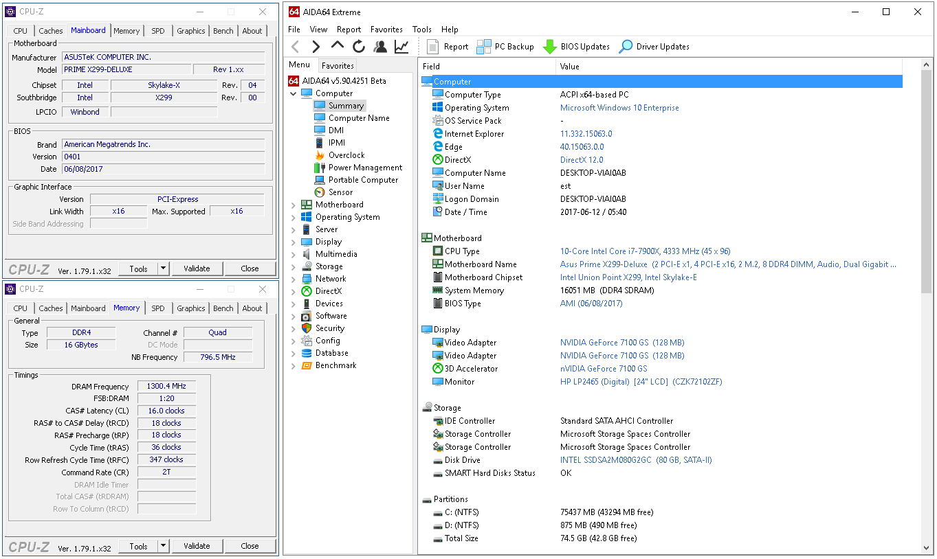Collapse the Computer node in the tree

(294, 93)
